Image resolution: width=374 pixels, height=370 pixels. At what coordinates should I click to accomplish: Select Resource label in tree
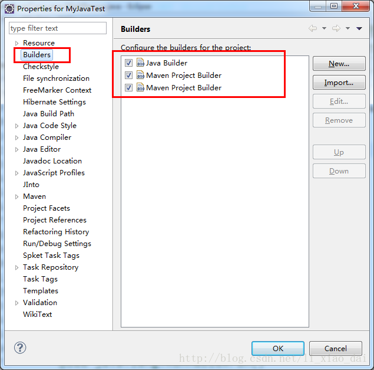coord(39,43)
